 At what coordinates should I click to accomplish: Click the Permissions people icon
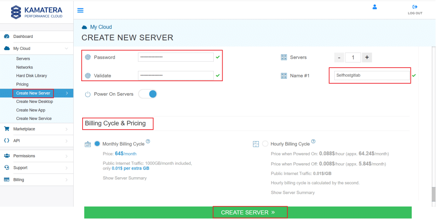(x=7, y=156)
